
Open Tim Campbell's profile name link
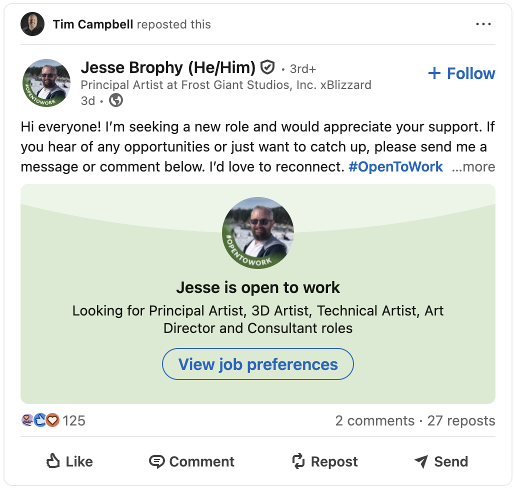pyautogui.click(x=93, y=24)
